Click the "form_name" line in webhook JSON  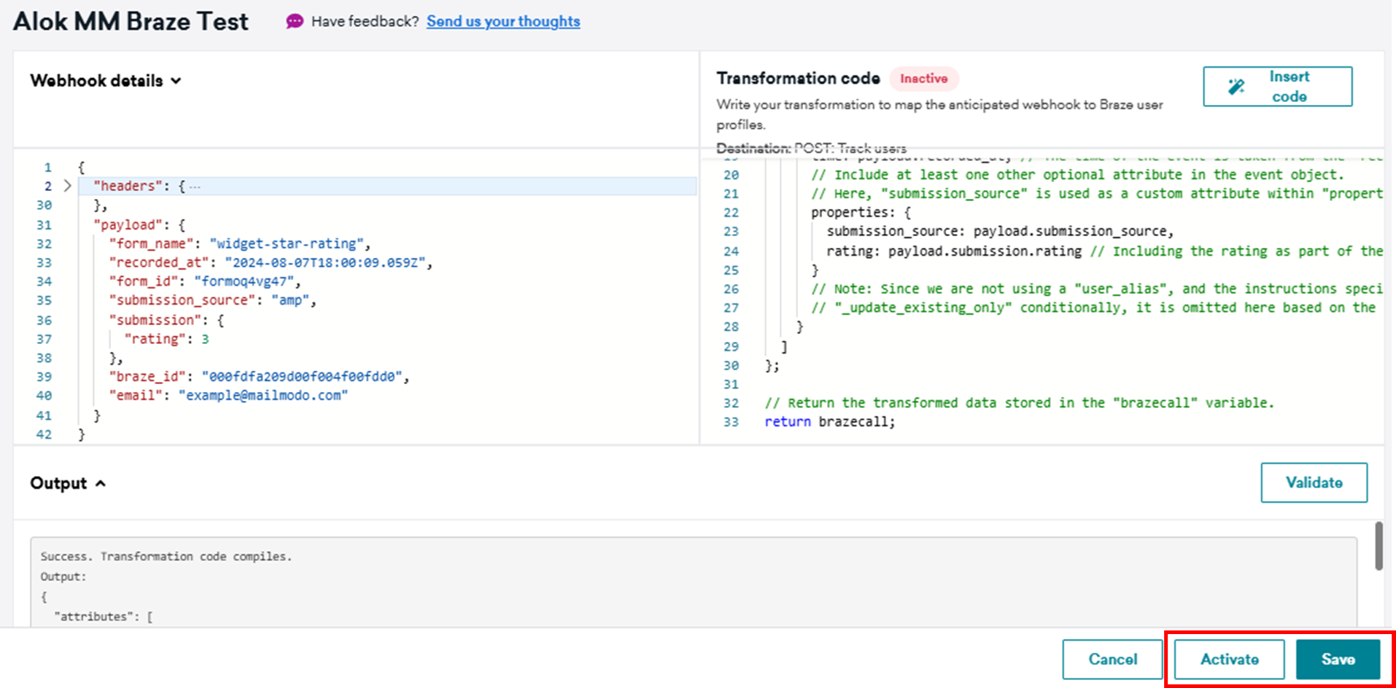(x=240, y=243)
